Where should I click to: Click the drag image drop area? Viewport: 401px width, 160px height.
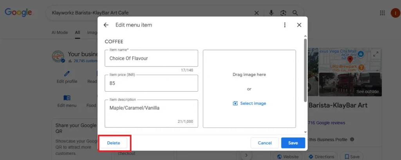249,89
